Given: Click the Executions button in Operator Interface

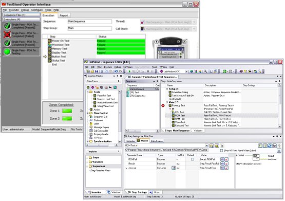Looking at the screenshot, I should (22, 20).
